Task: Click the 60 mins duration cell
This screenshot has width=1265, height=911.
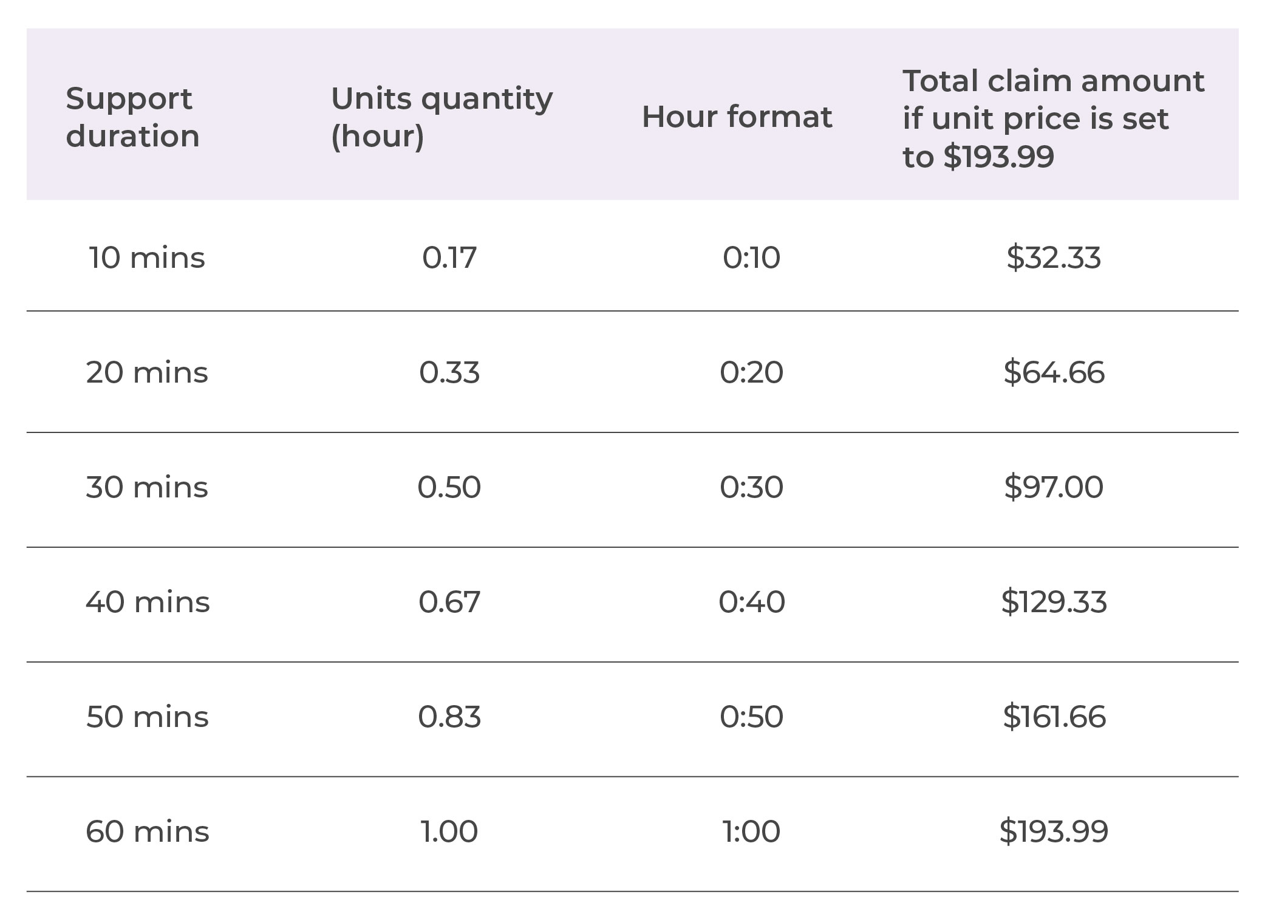Action: pyautogui.click(x=148, y=831)
